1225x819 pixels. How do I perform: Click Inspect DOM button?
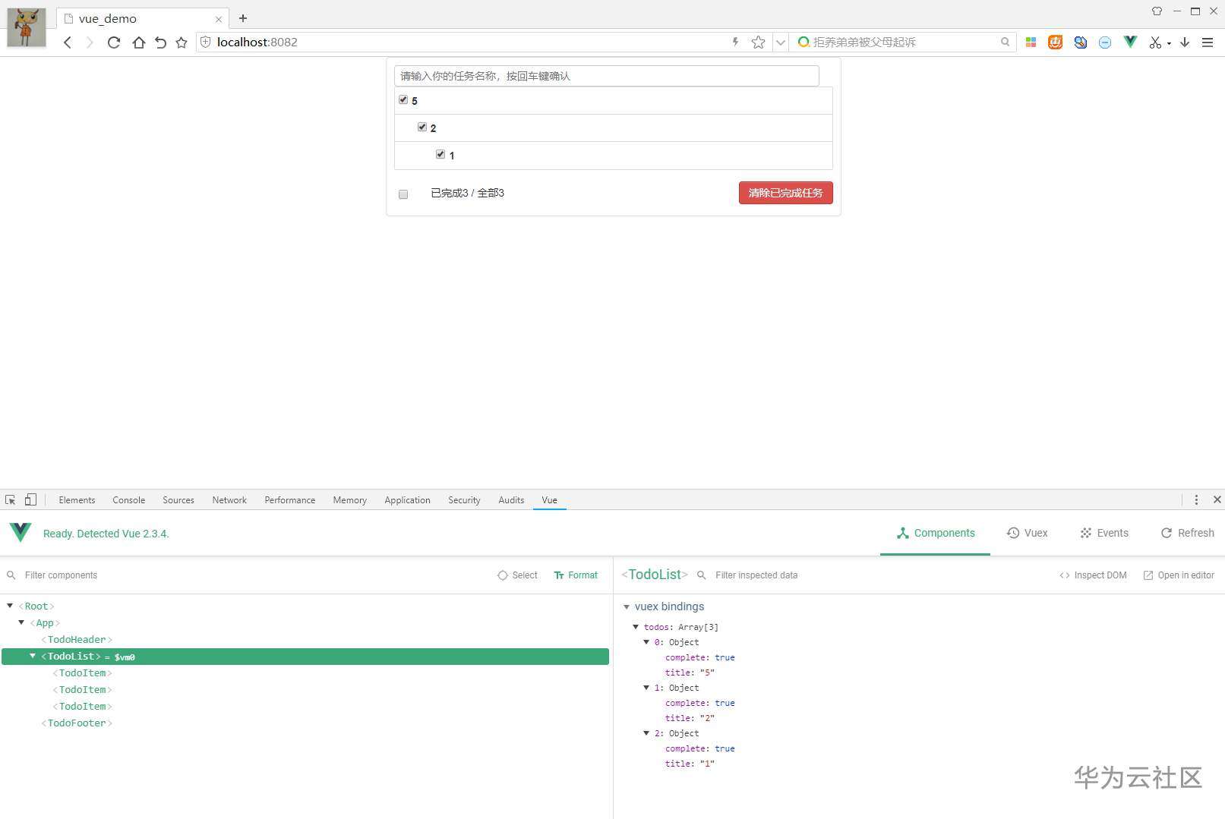pos(1093,575)
